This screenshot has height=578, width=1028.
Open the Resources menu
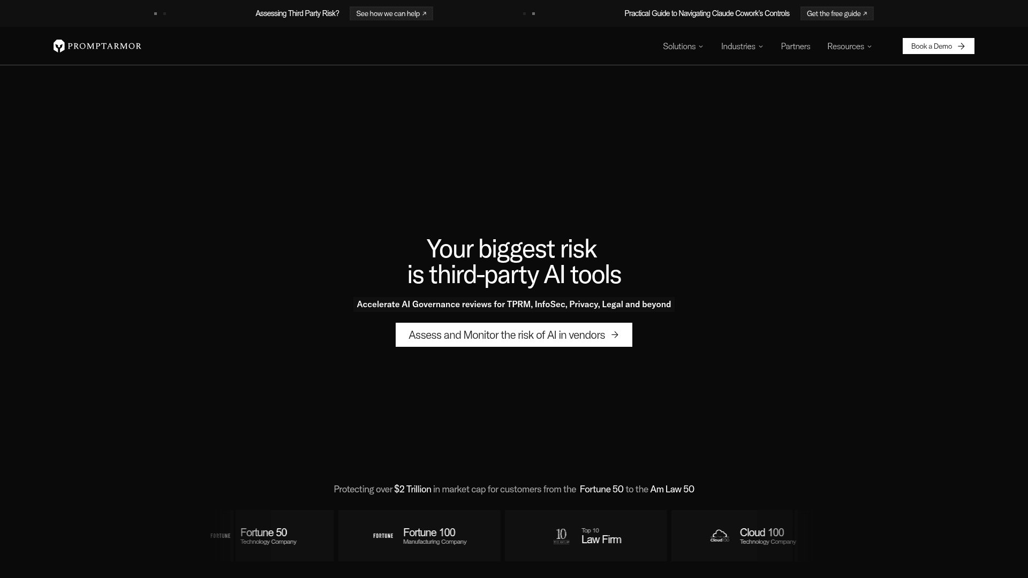[x=850, y=47]
